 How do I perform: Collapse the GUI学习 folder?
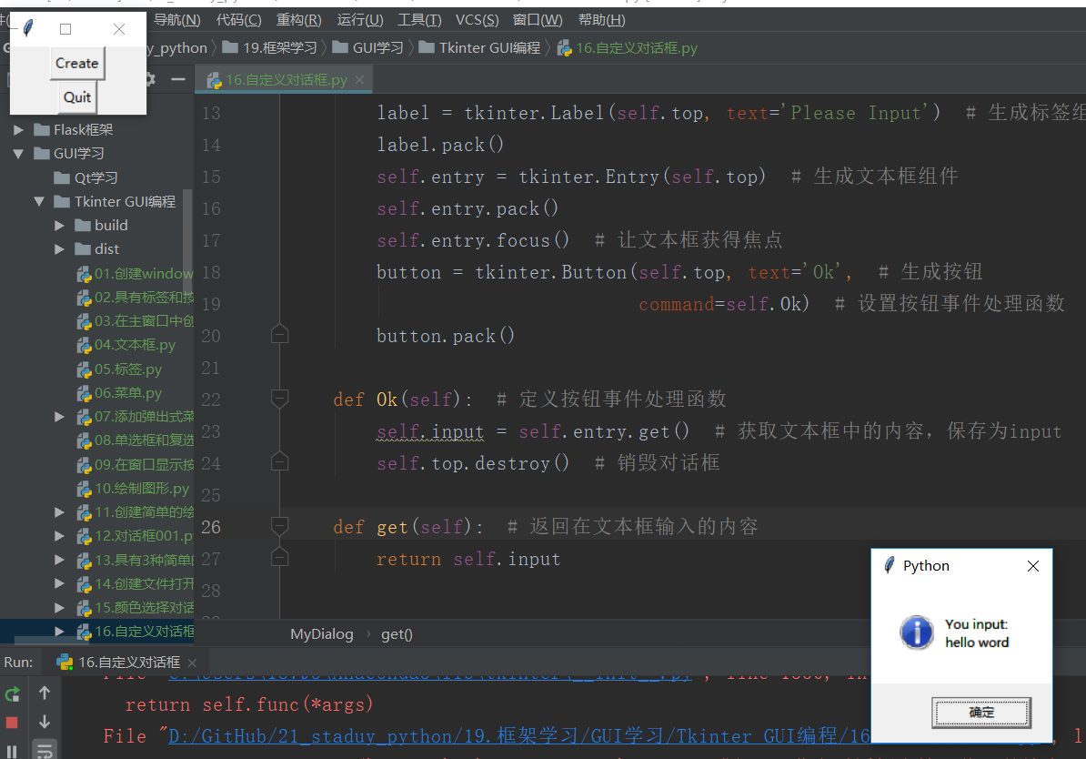[x=19, y=153]
